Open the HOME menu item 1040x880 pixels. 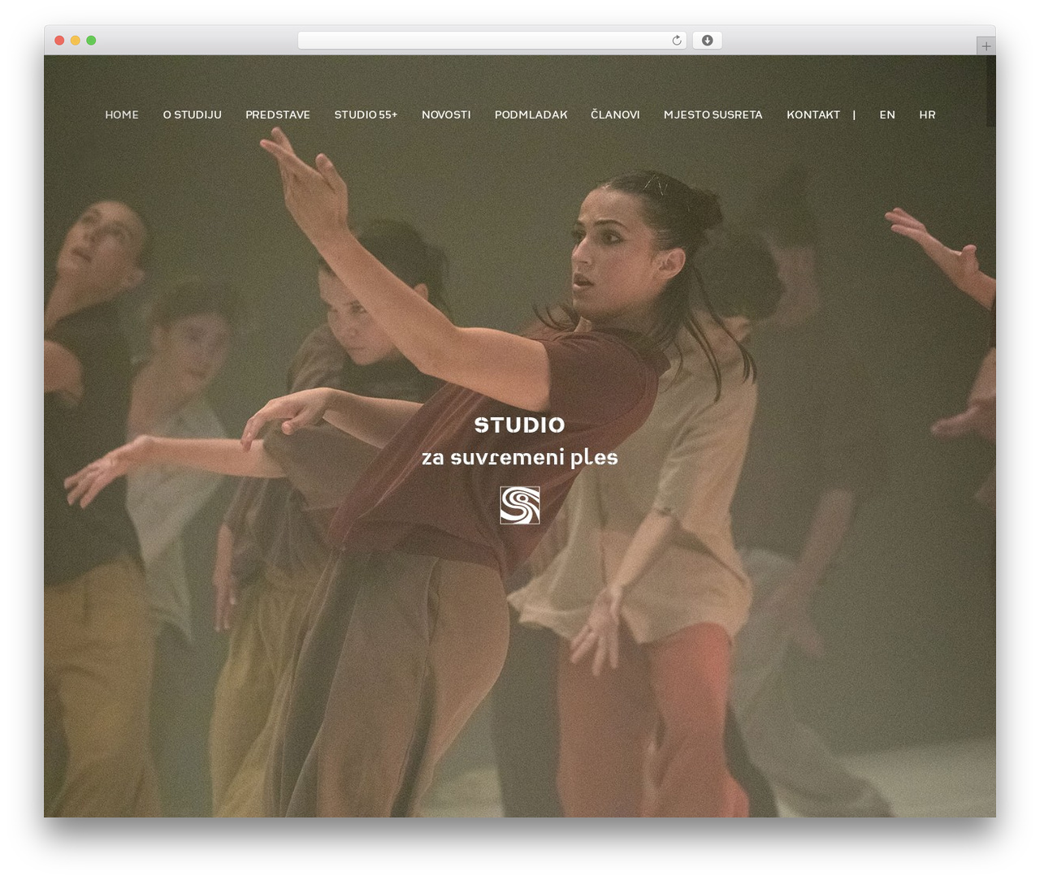pos(122,114)
